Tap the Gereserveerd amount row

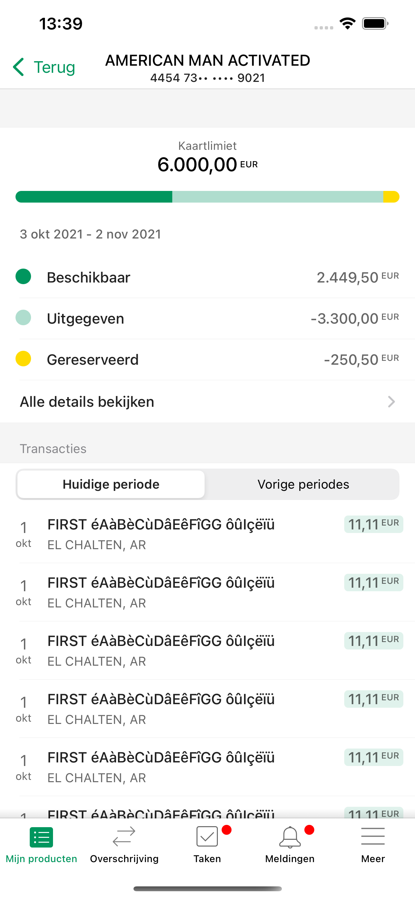[207, 360]
